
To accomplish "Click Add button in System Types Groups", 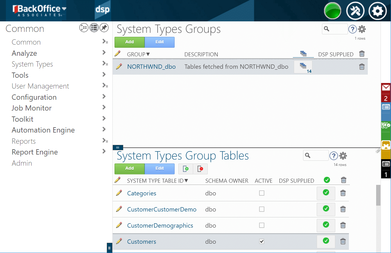I will tap(129, 42).
